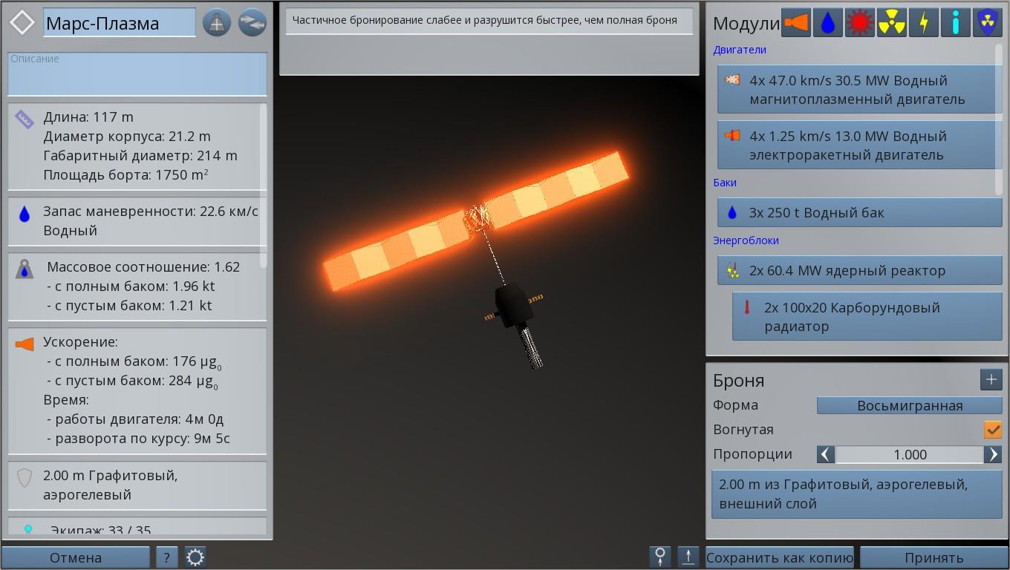
Task: Click Сохранить как копию button
Action: coord(779,557)
